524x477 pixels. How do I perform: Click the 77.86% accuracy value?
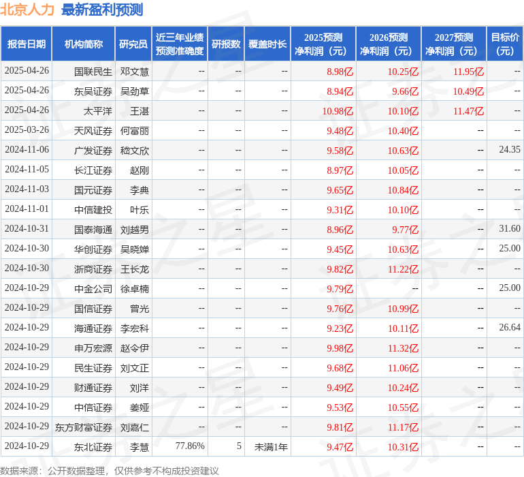point(190,446)
